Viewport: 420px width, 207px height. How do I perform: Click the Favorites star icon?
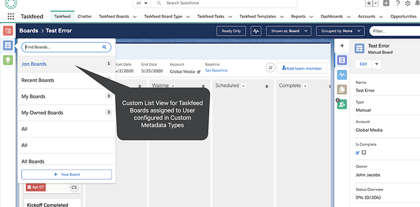(x=369, y=3)
